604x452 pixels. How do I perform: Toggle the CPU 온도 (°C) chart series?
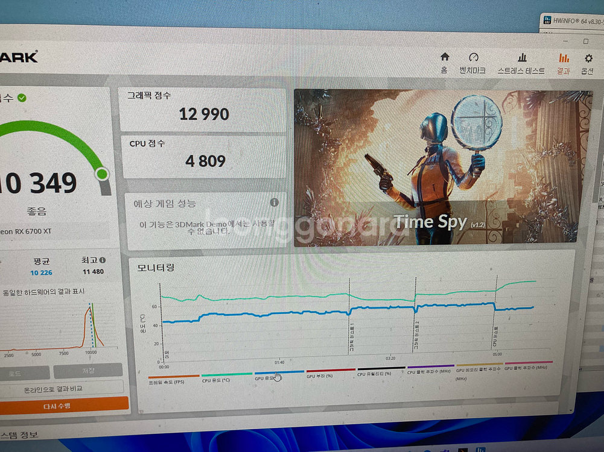tap(226, 377)
